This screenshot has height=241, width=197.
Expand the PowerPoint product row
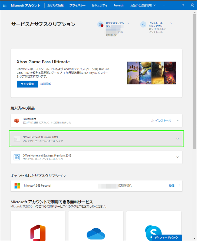tap(178, 120)
